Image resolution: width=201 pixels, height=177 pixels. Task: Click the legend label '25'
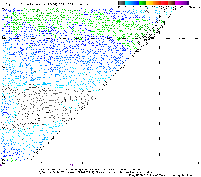coord(153,7)
